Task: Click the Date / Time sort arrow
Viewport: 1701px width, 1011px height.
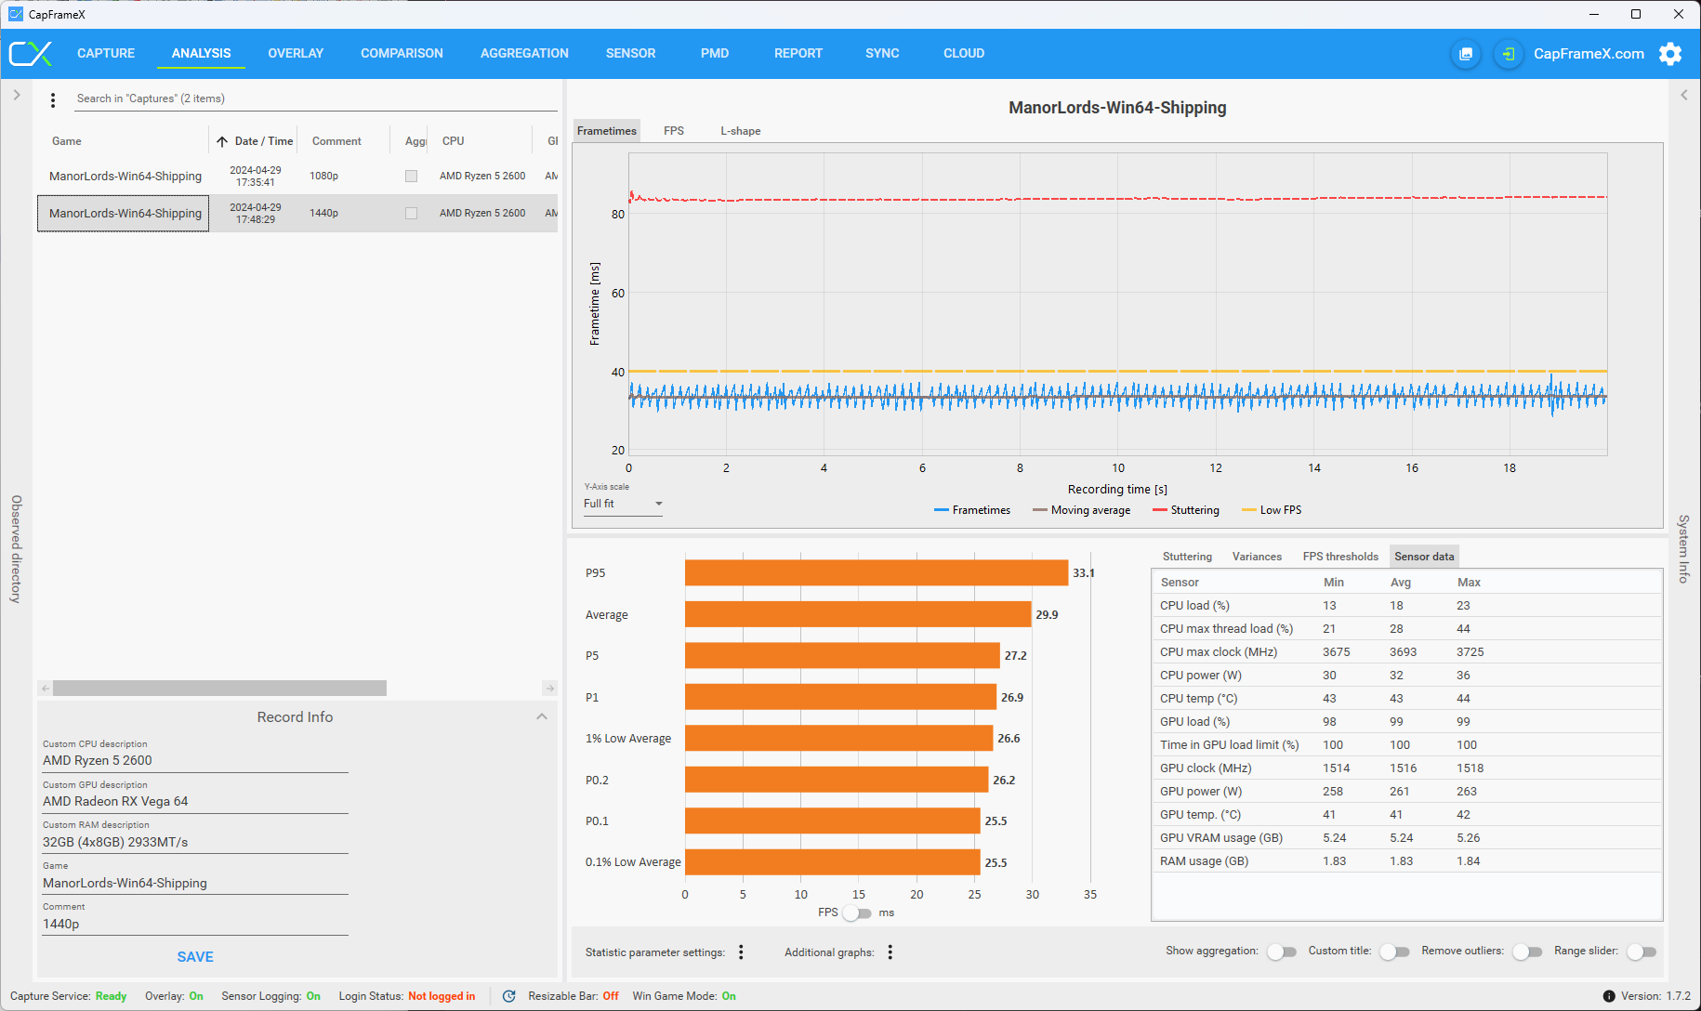Action: (222, 141)
